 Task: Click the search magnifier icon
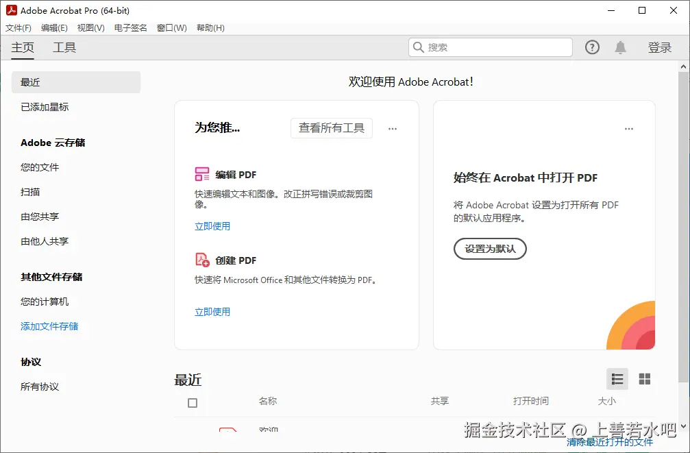[x=419, y=47]
